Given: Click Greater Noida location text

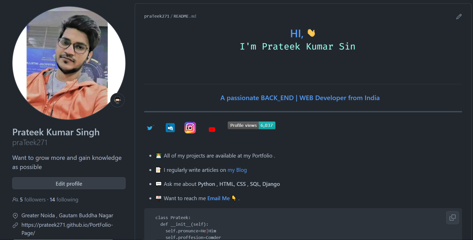Looking at the screenshot, I should pyautogui.click(x=67, y=215).
